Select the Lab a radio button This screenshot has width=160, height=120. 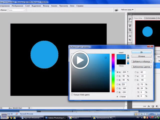(135, 76)
